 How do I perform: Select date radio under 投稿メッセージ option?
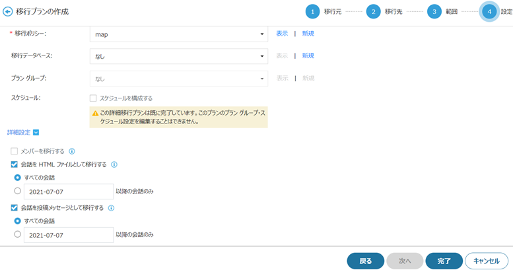(18, 234)
